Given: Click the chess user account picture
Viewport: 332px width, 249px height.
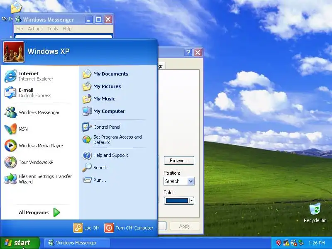Looking at the screenshot, I should click(14, 52).
